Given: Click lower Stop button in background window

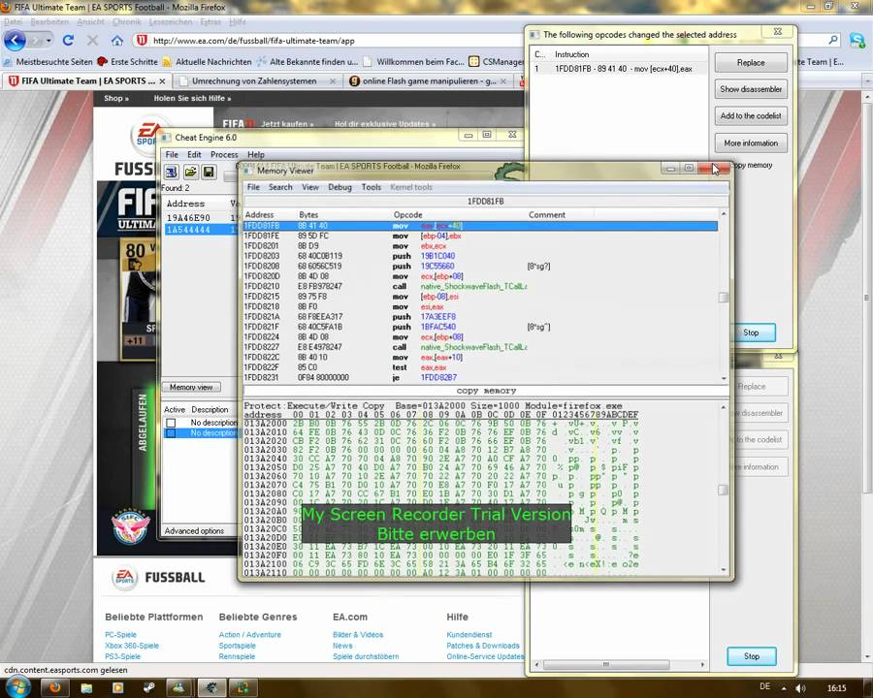Looking at the screenshot, I should click(x=751, y=656).
